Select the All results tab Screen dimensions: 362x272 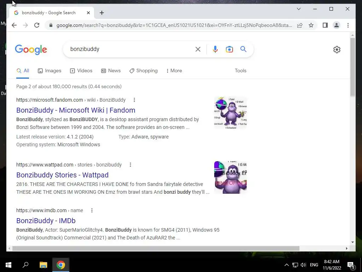(x=23, y=71)
